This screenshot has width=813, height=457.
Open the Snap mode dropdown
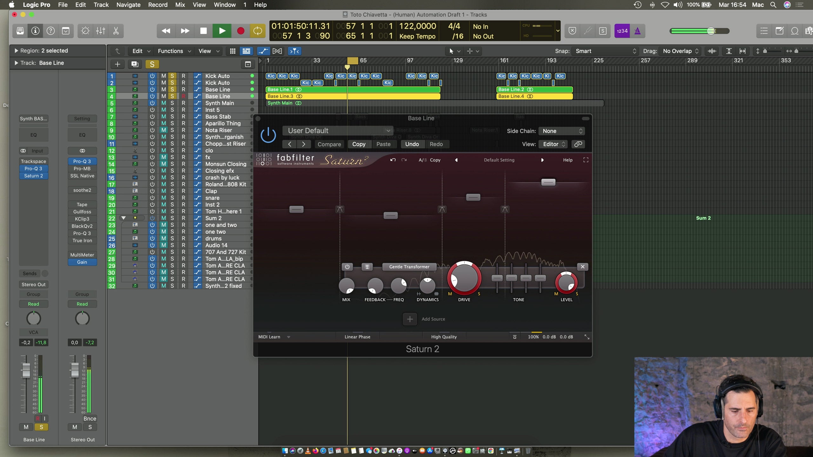click(x=605, y=51)
